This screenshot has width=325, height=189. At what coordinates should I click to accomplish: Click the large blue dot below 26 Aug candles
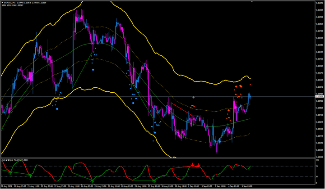(x=93, y=70)
